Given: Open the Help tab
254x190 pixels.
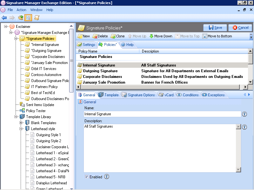Looking at the screenshot, I should coord(128,45).
